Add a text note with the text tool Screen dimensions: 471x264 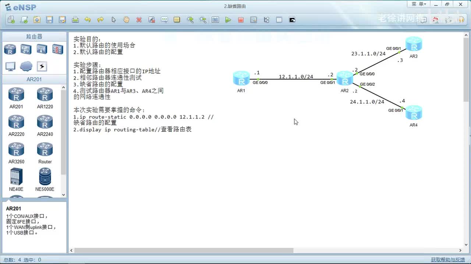point(164,20)
